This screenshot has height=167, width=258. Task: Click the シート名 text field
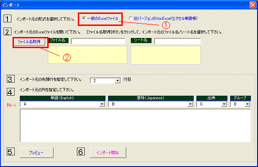177,41
